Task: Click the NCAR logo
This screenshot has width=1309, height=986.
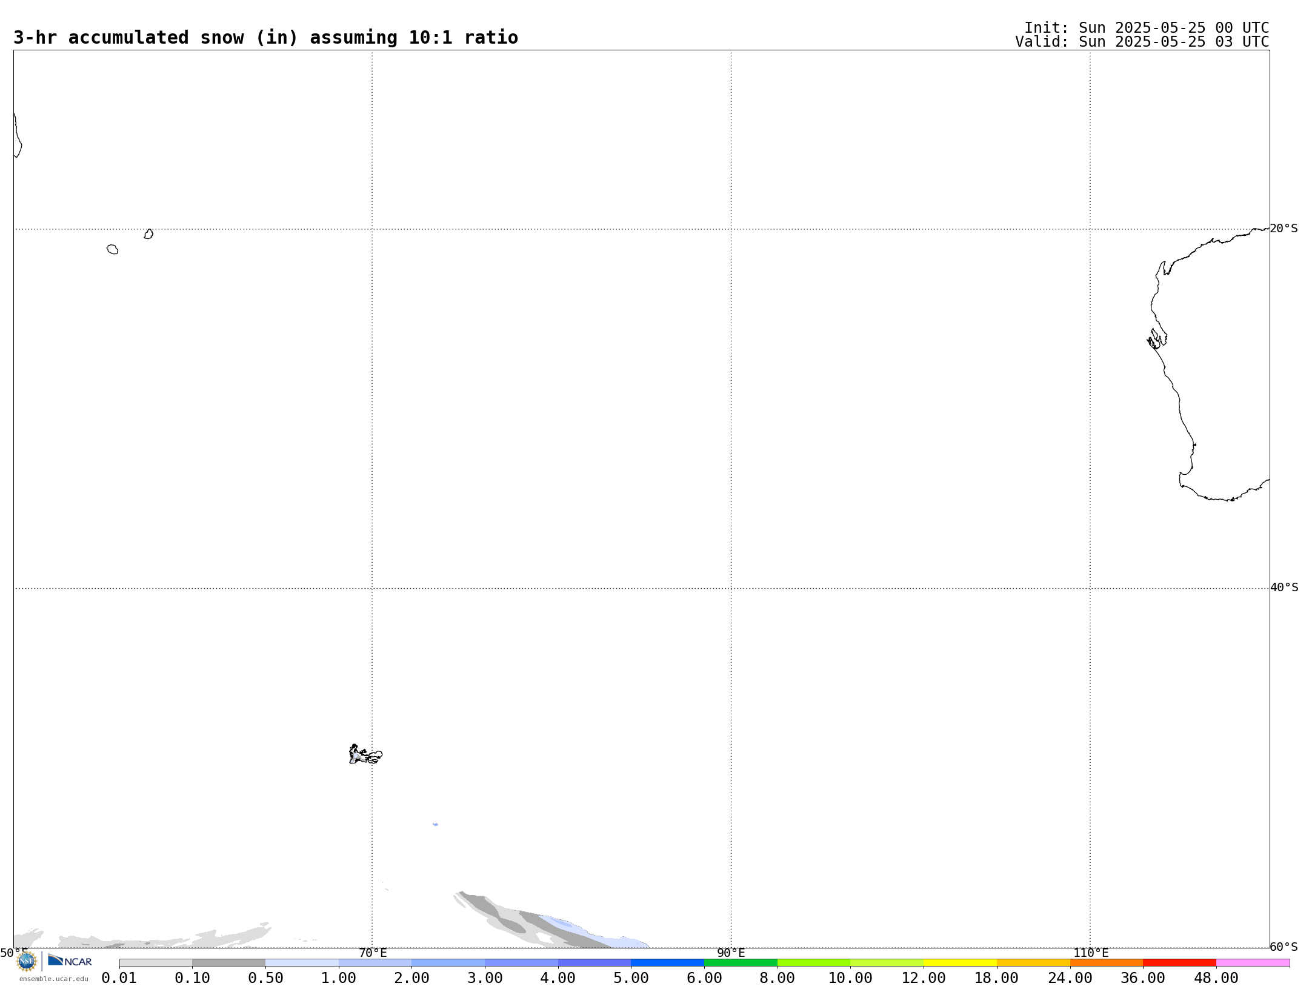Action: (x=70, y=961)
